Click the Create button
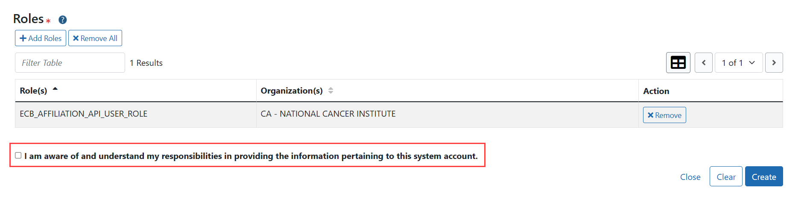 pyautogui.click(x=764, y=176)
